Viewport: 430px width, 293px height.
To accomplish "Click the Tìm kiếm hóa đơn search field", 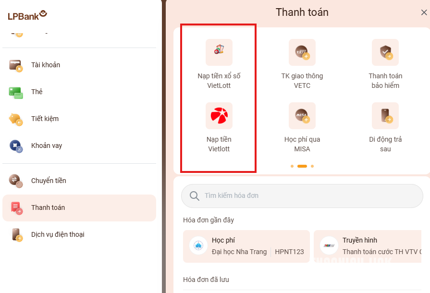I will (302, 195).
